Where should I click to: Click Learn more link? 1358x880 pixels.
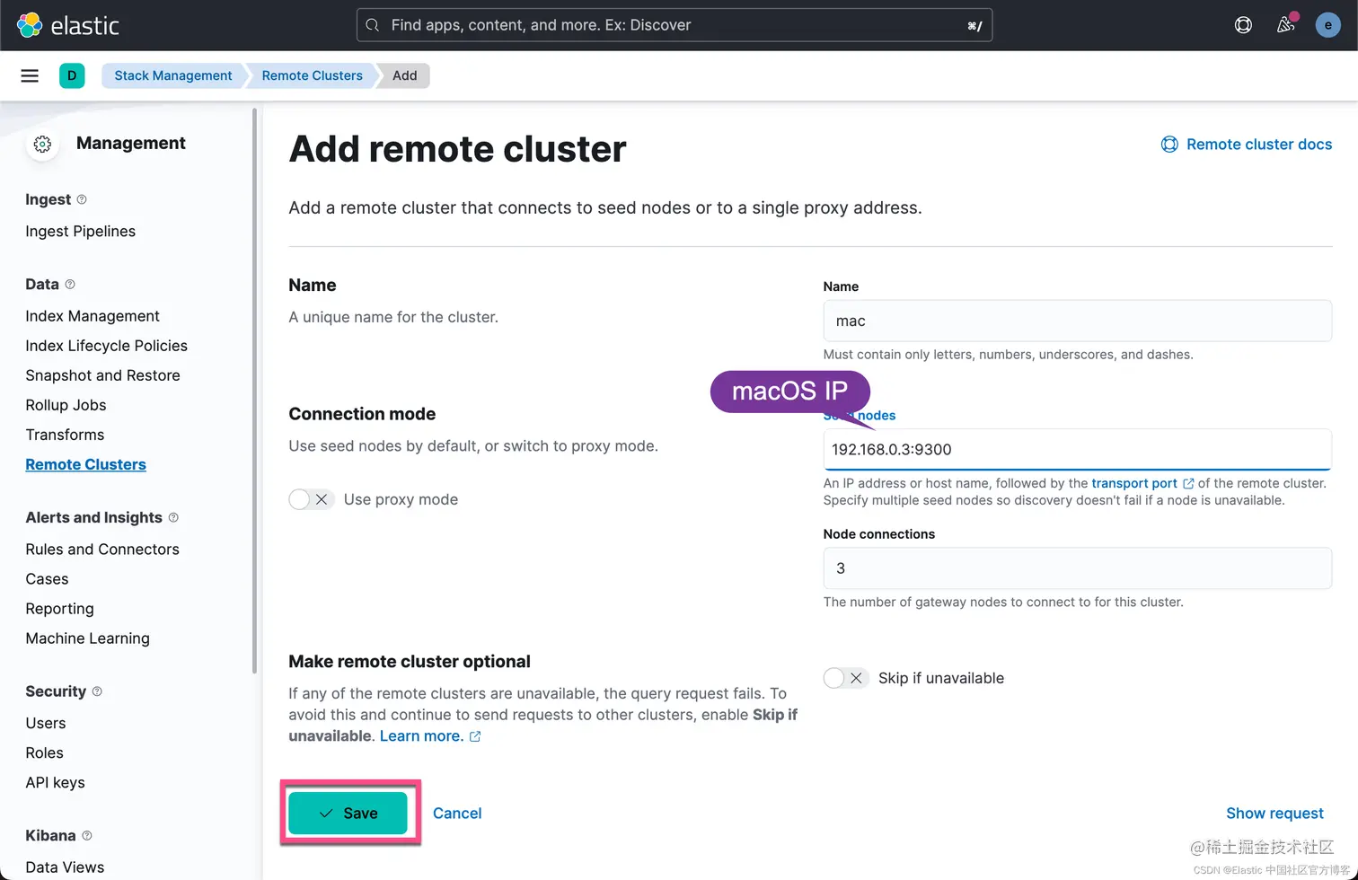pos(421,736)
